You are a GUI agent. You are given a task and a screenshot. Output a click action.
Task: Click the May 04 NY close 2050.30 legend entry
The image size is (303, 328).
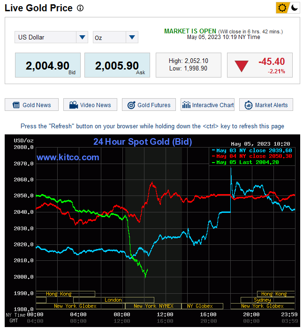(x=251, y=156)
